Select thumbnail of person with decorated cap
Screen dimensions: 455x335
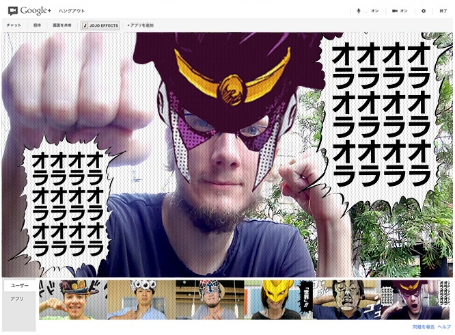coord(72,299)
